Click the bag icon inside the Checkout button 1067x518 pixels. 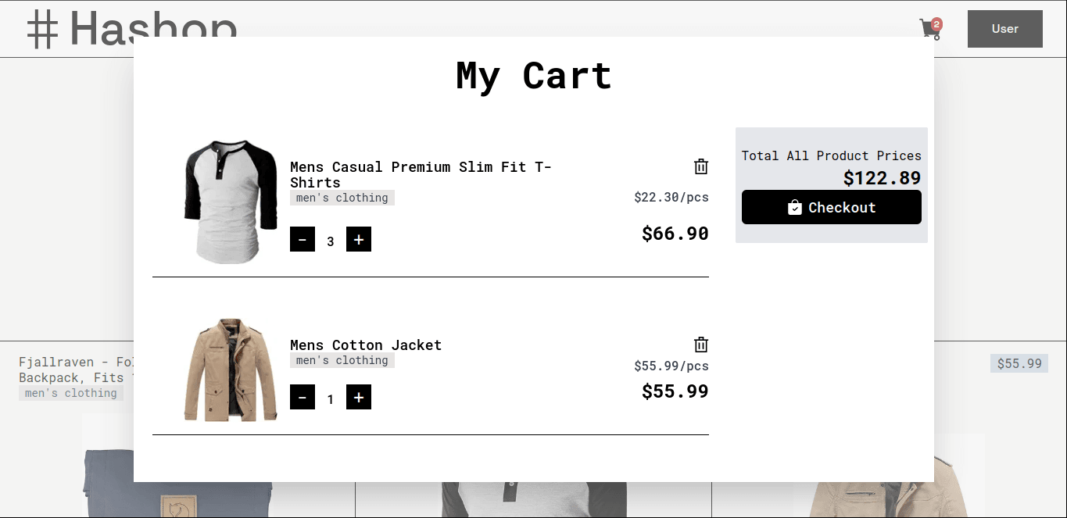[x=794, y=207]
